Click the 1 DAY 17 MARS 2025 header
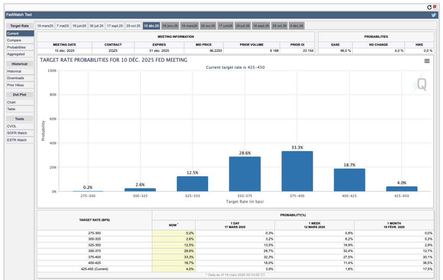The image size is (443, 280). [235, 225]
